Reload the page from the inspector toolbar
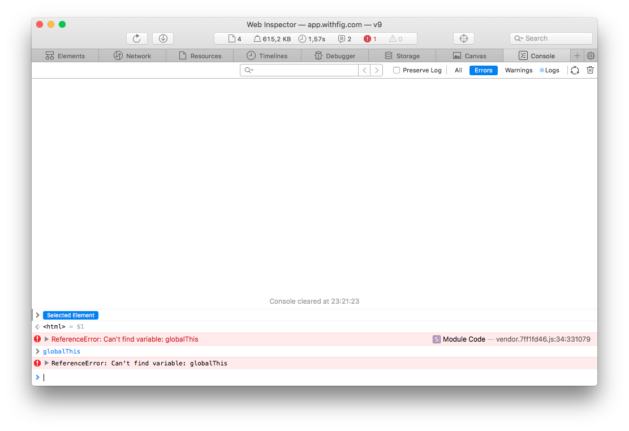This screenshot has width=629, height=431. coord(136,38)
